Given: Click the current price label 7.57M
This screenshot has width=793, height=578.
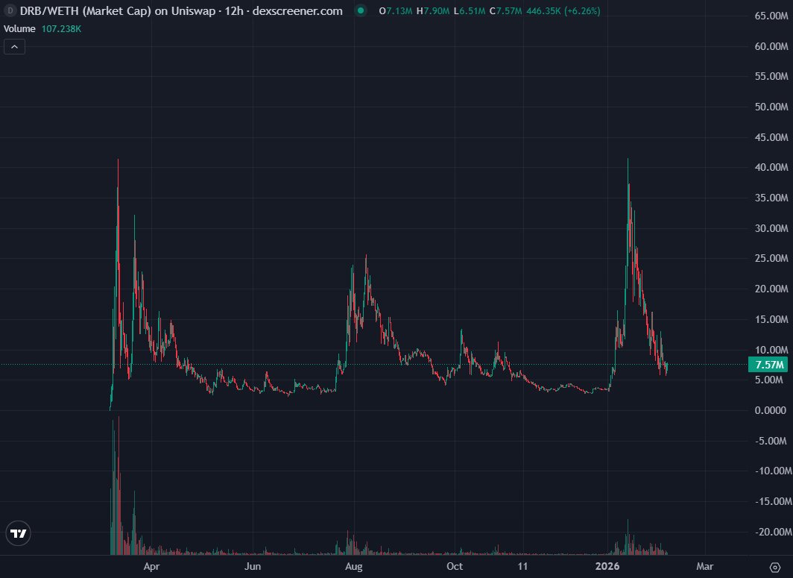Looking at the screenshot, I should (768, 365).
